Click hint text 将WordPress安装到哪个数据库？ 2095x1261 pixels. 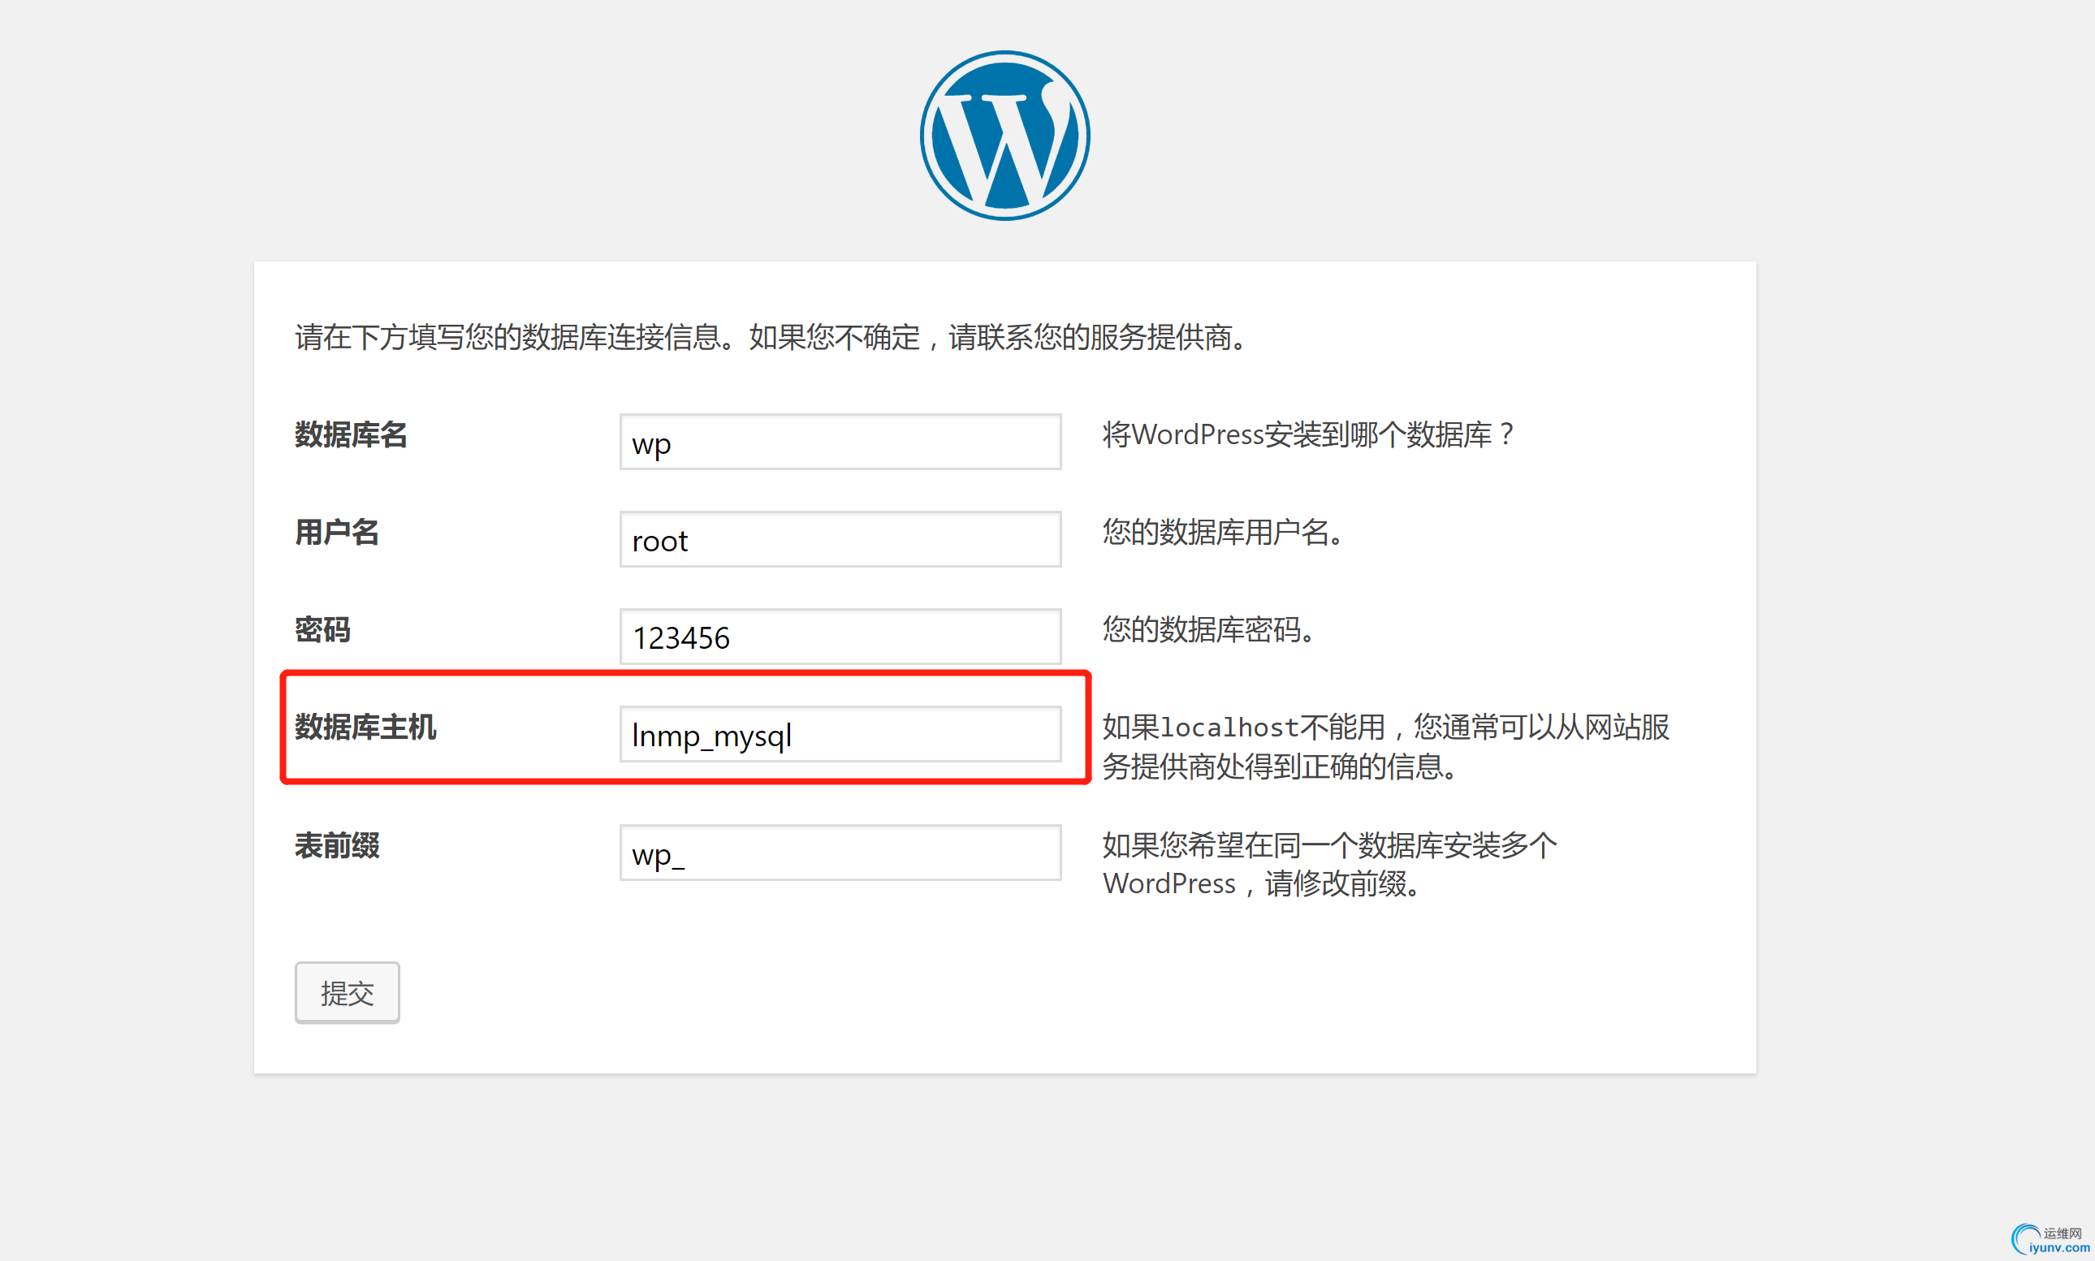point(1307,435)
